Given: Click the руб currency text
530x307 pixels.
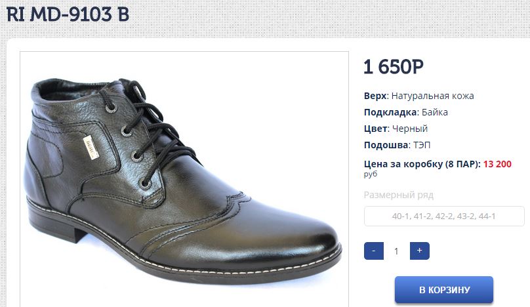Looking at the screenshot, I should click(x=370, y=174).
